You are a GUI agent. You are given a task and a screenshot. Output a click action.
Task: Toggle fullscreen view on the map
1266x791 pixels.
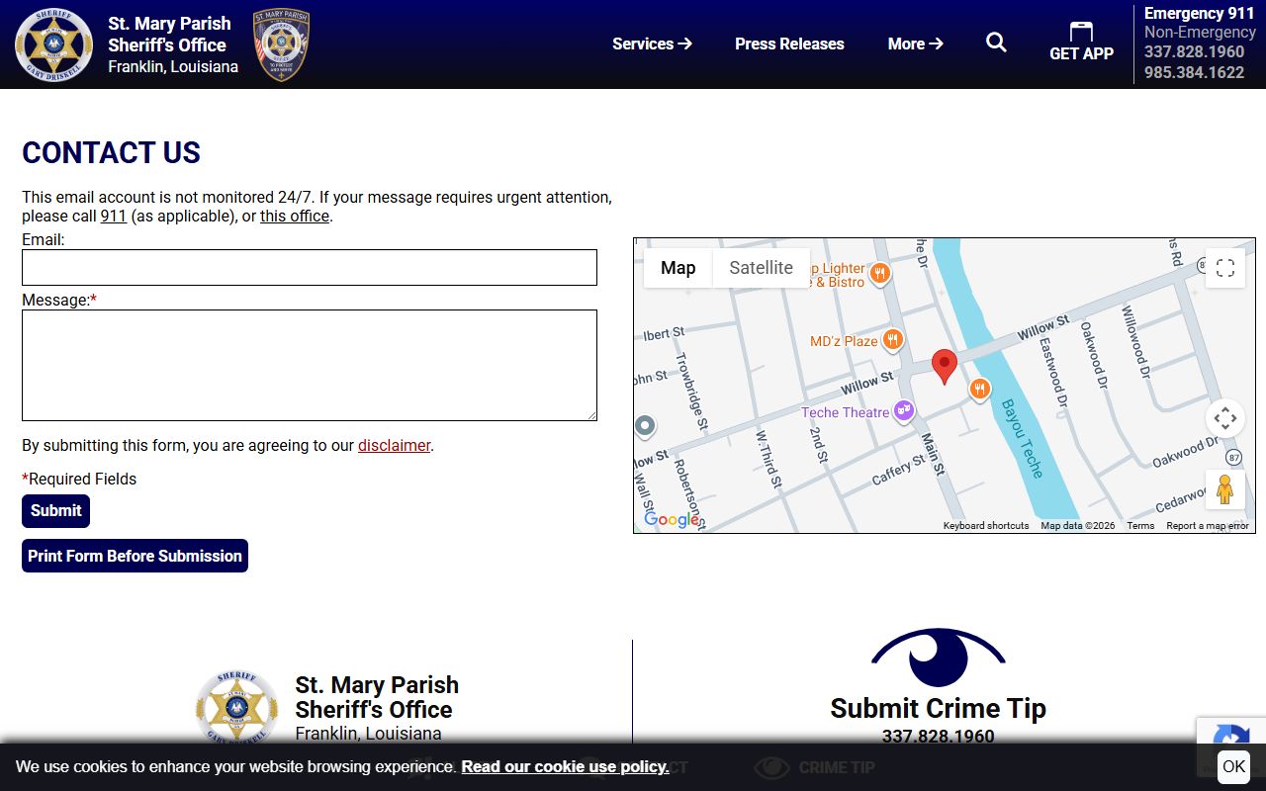coord(1225,268)
